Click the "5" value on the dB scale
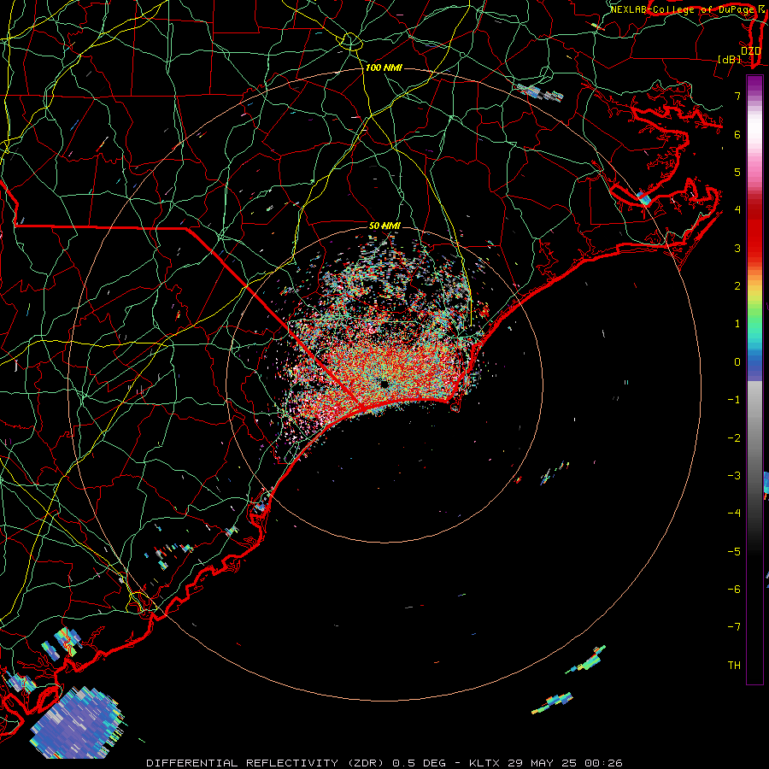This screenshot has width=769, height=769. coord(737,172)
